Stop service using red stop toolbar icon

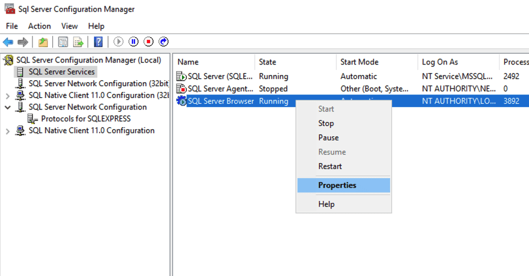click(x=149, y=42)
